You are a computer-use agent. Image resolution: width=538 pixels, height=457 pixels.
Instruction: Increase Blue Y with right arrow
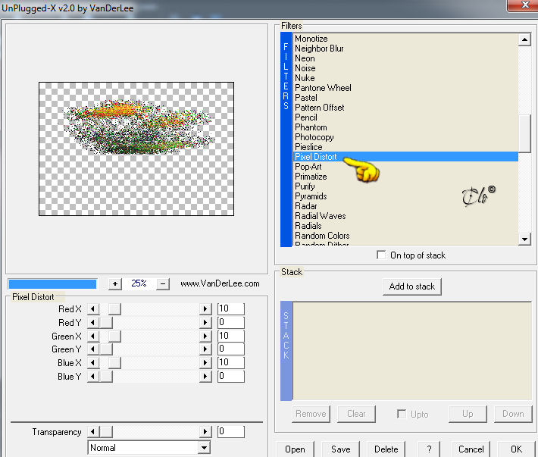tap(205, 377)
